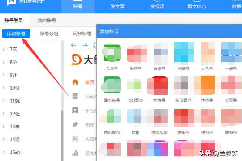Screen dimensions: 242x161
Task: Open the 发视频 top navigation item
Action: [157, 6]
